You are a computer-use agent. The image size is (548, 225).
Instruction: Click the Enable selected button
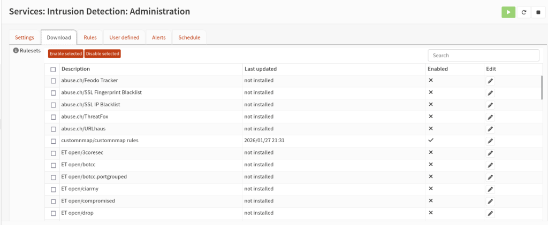tap(66, 53)
